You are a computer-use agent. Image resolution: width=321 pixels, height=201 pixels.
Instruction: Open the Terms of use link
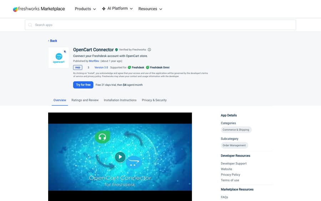230,180
